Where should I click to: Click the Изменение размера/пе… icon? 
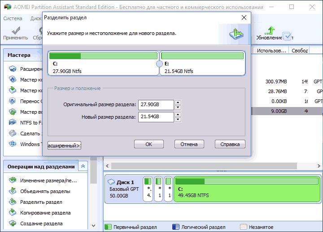(13, 180)
